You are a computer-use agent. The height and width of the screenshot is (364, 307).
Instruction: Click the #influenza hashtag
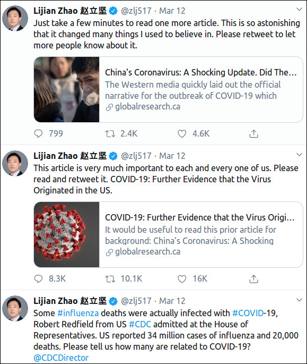tap(78, 313)
